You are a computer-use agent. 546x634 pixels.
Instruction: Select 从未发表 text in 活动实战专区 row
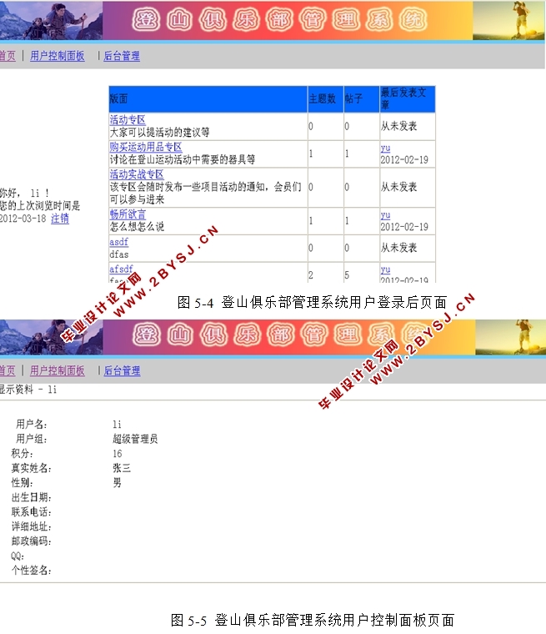tap(398, 187)
